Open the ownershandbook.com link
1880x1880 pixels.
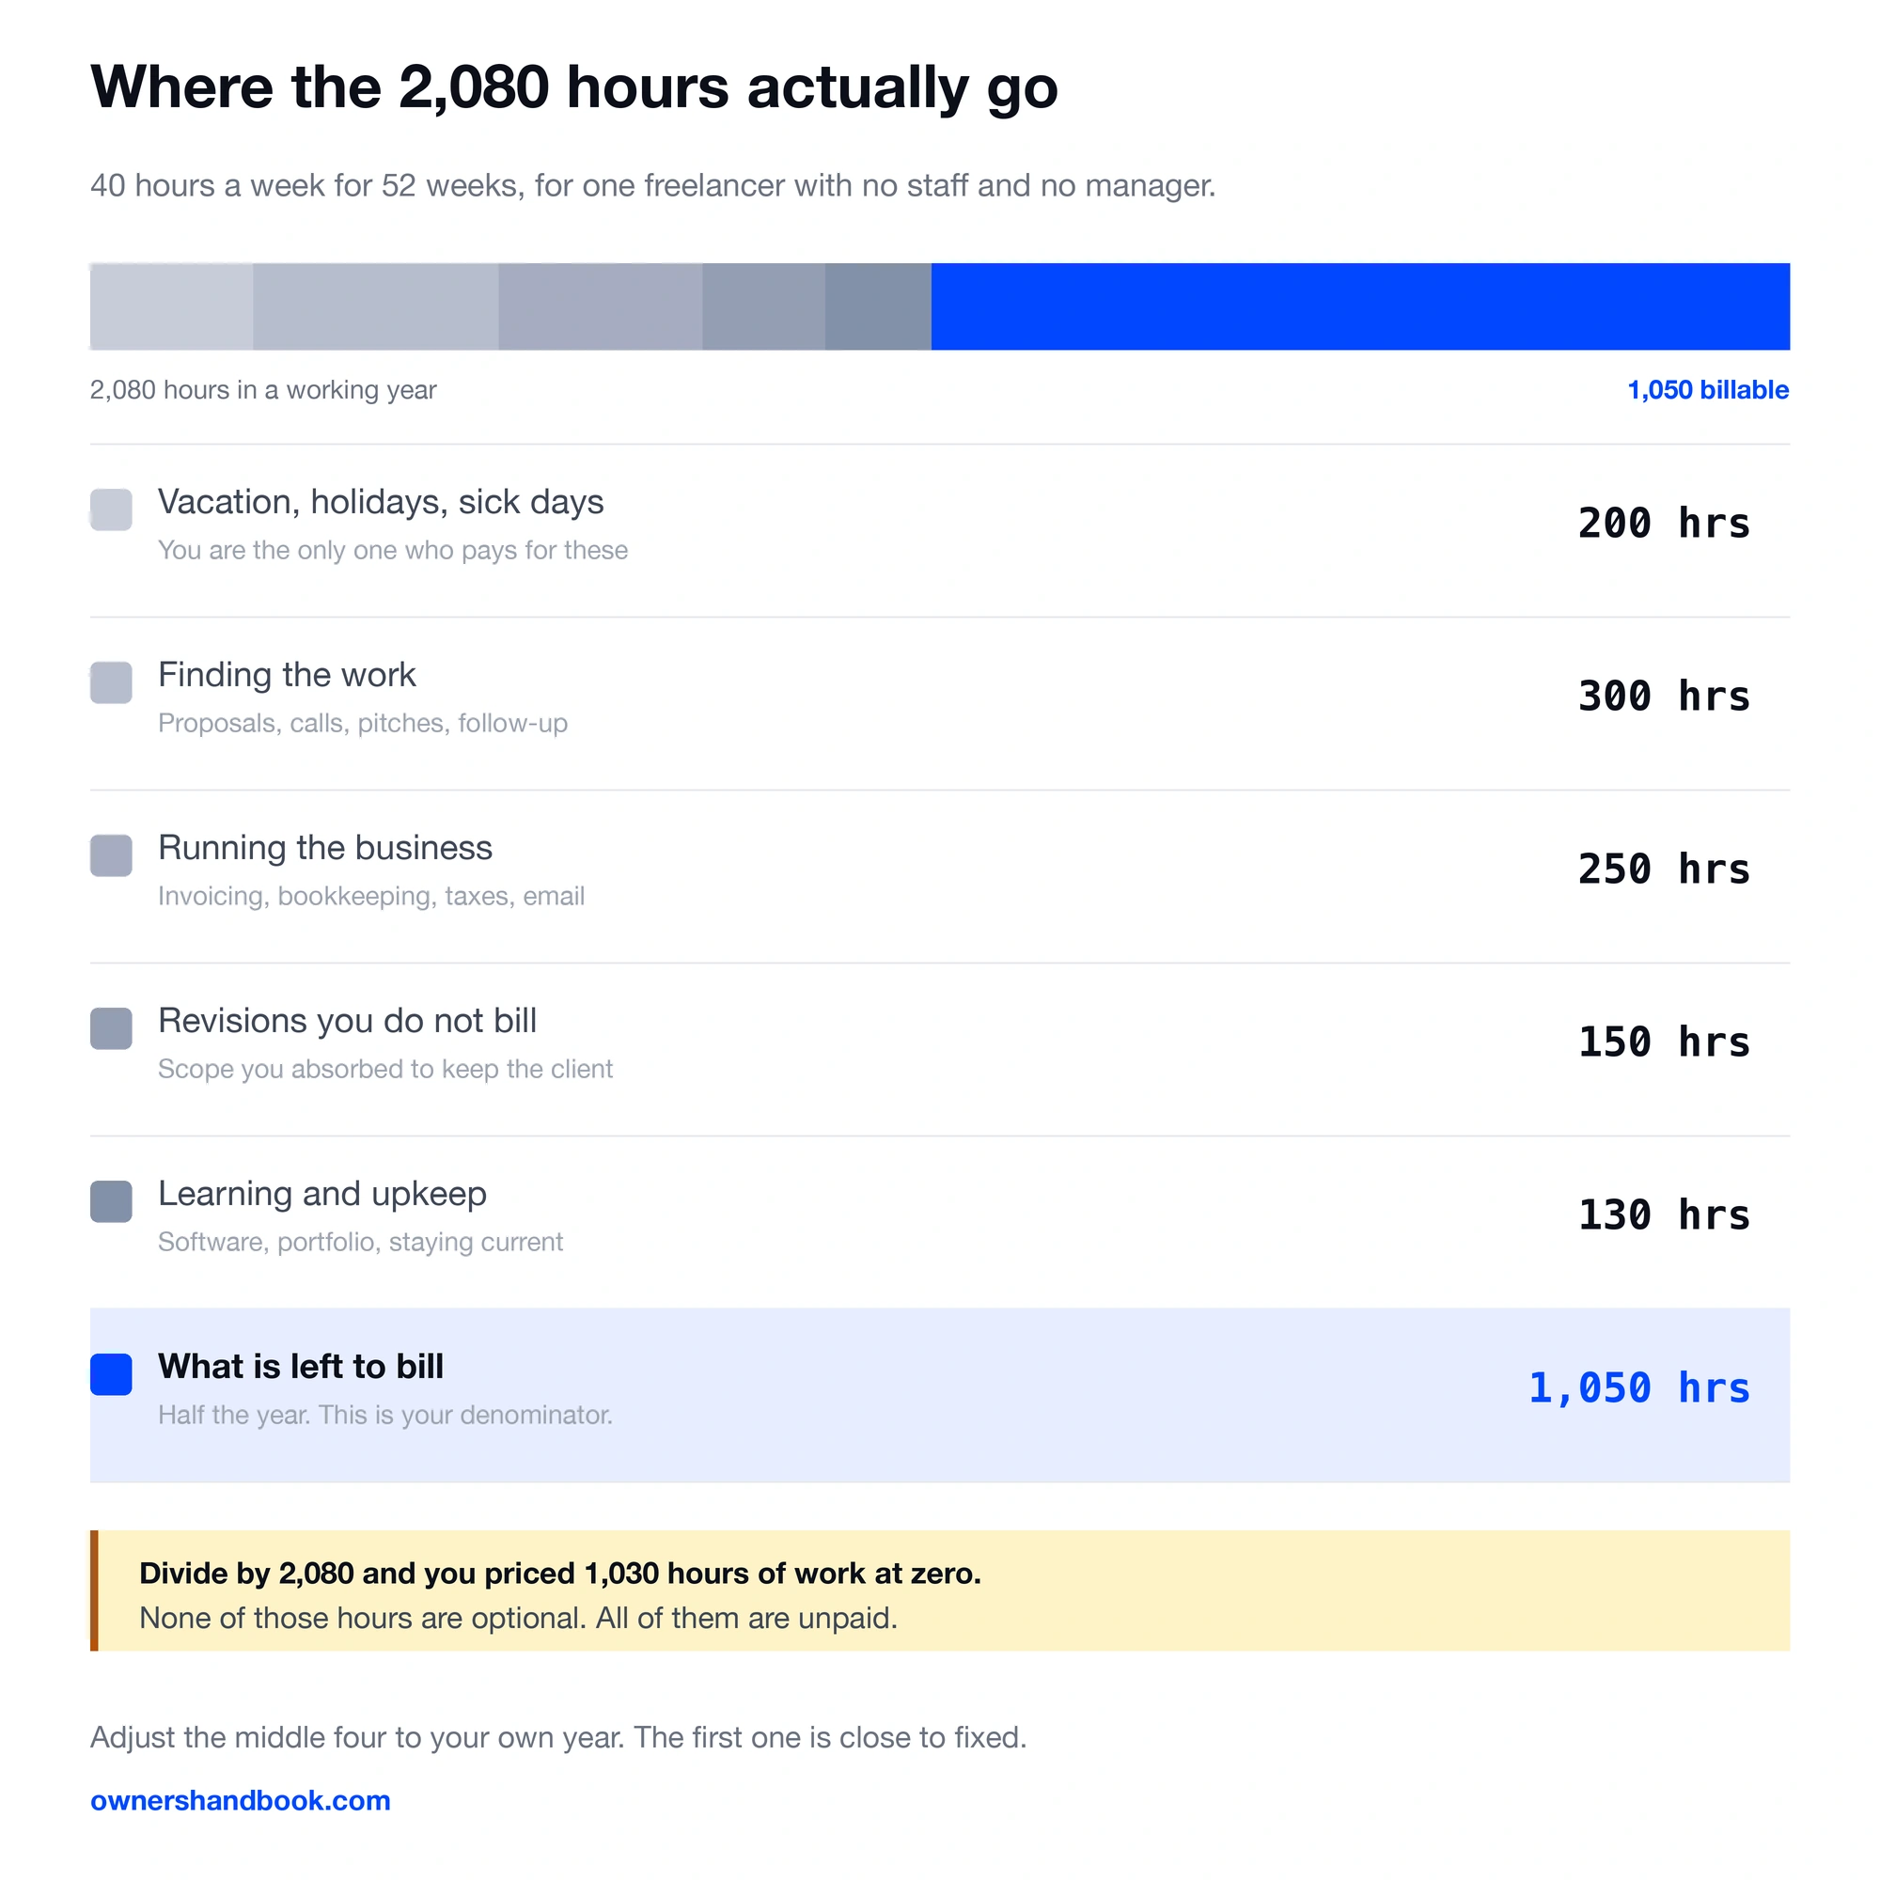[x=241, y=1801]
